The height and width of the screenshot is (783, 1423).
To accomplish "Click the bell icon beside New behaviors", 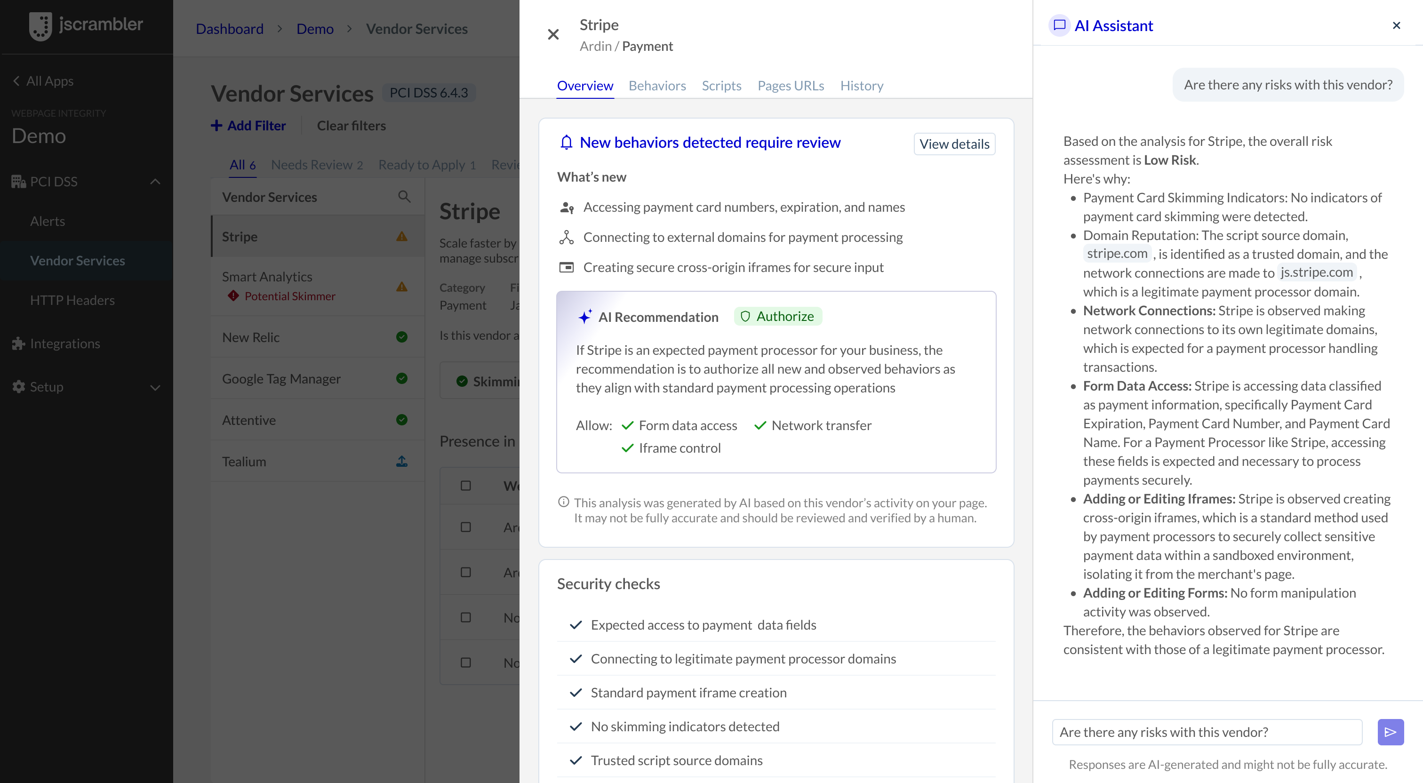I will coord(566,143).
